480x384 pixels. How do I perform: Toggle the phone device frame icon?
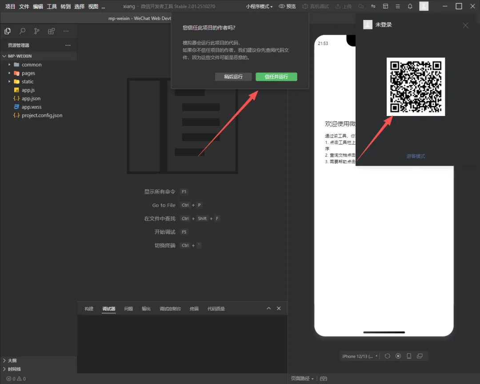coord(409,356)
